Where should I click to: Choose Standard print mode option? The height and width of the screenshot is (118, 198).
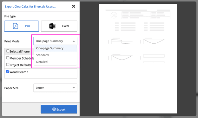(x=55, y=55)
